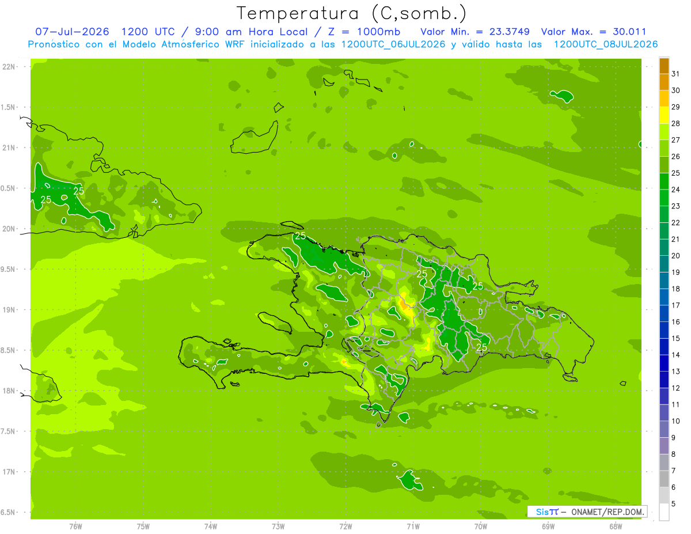Image resolution: width=691 pixels, height=534 pixels.
Task: Click the "25" contour label on Haiti's north coast
Action: (301, 236)
